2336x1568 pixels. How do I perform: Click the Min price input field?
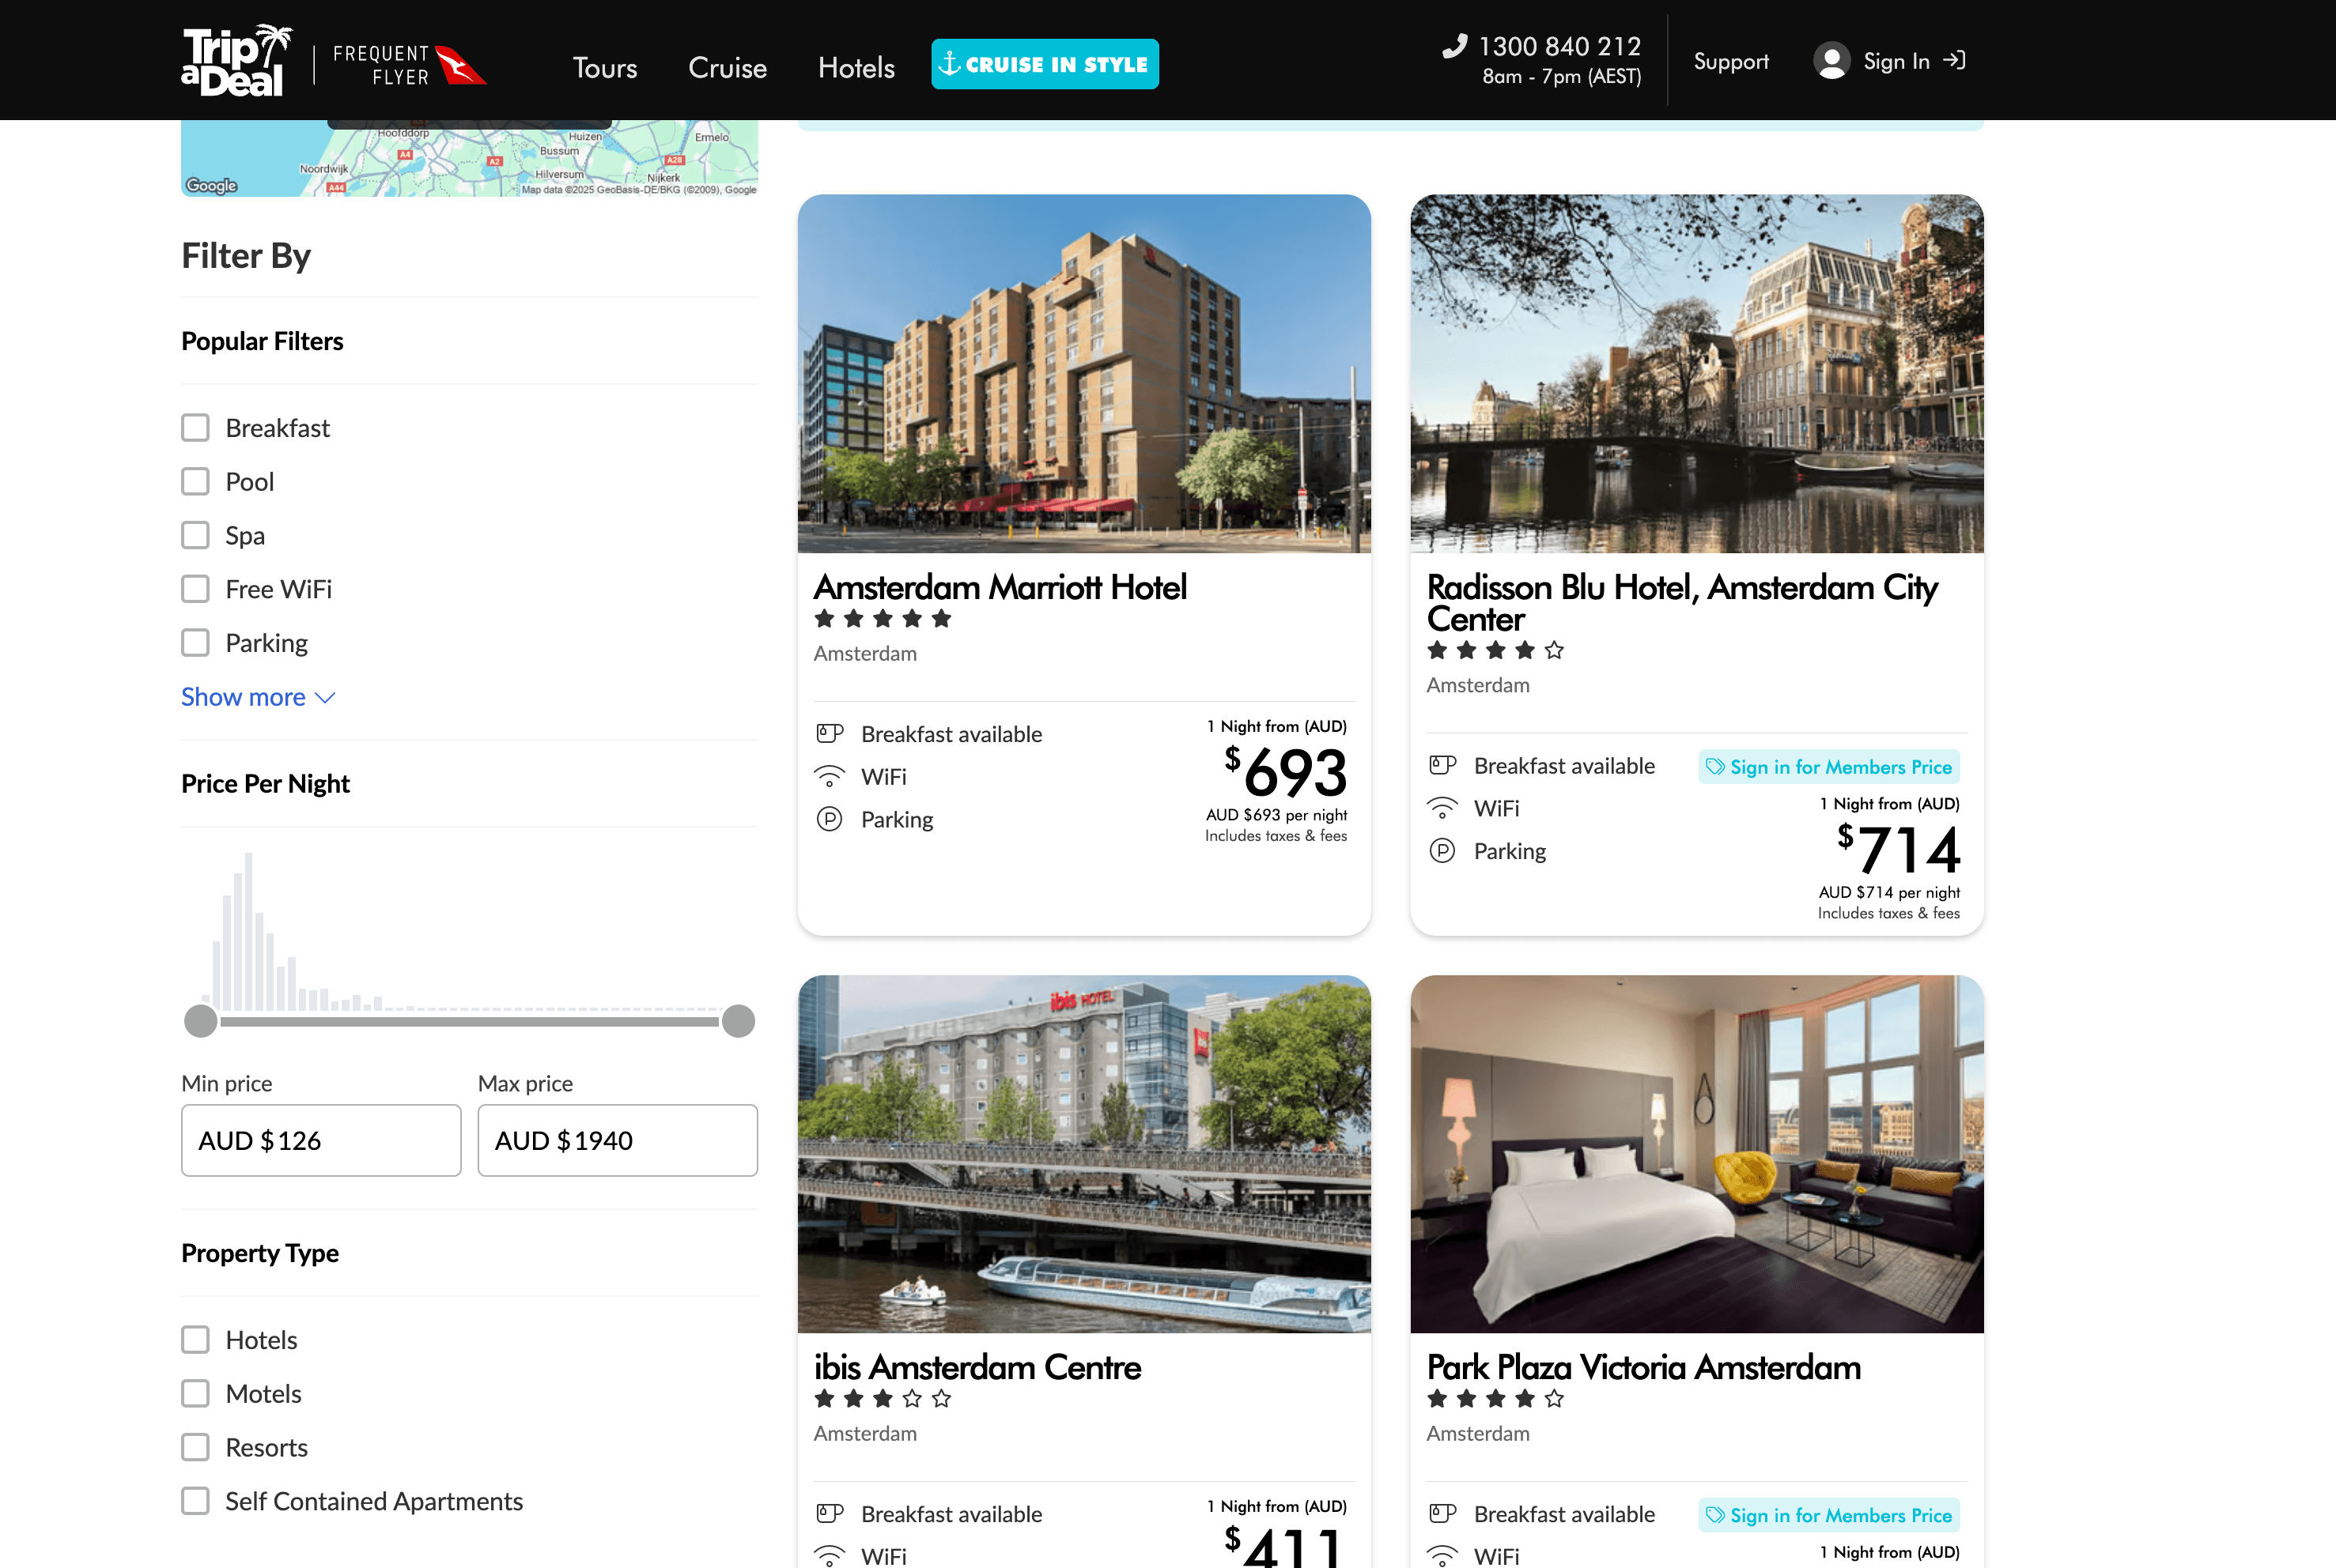(320, 1140)
